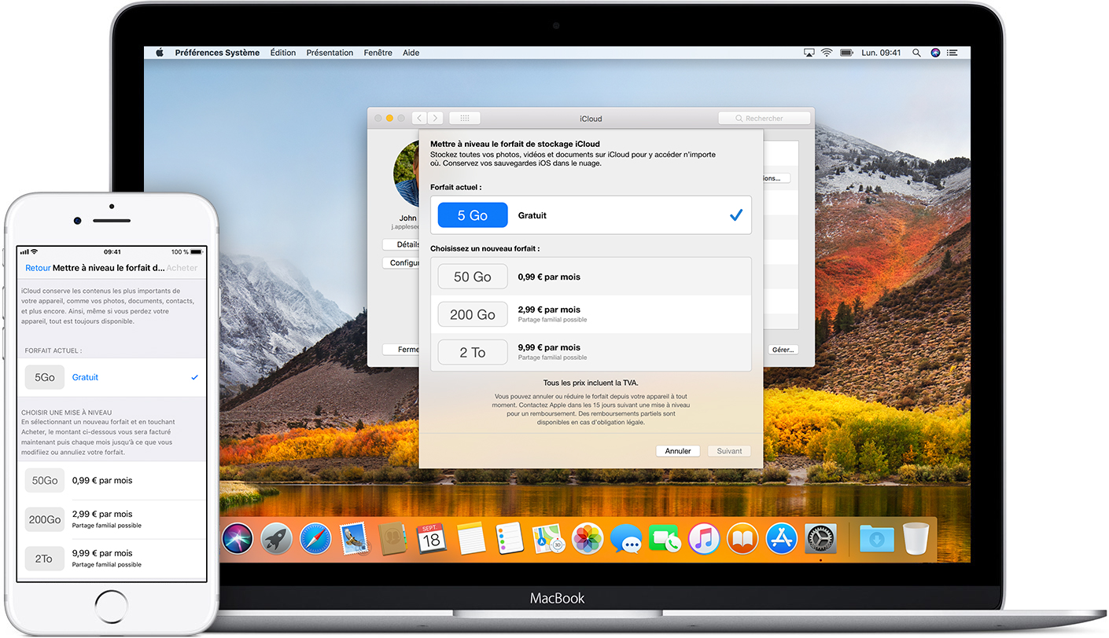Open the Fenêtre menu

coord(378,53)
